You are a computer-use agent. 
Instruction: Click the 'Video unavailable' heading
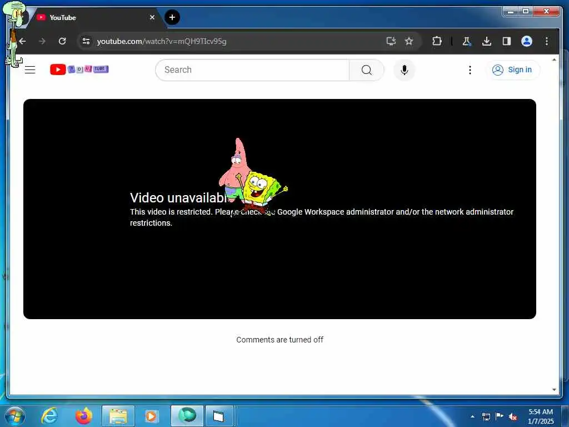179,198
